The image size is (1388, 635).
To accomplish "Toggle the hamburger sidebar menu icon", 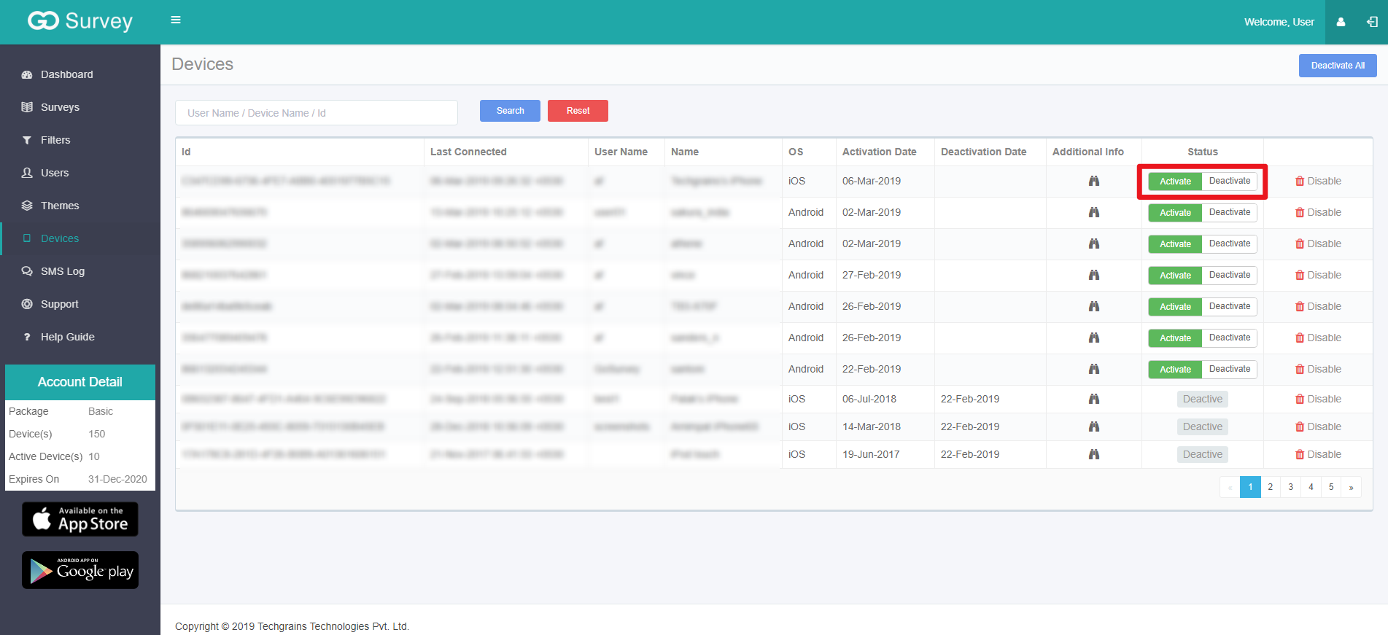I will coord(176,20).
